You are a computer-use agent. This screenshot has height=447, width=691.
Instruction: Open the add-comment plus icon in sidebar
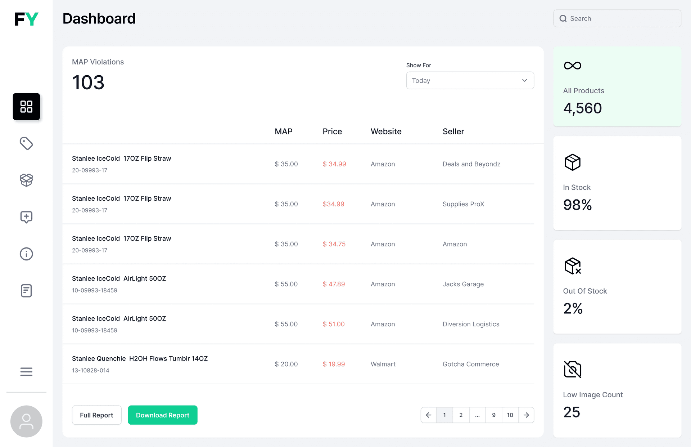point(26,217)
